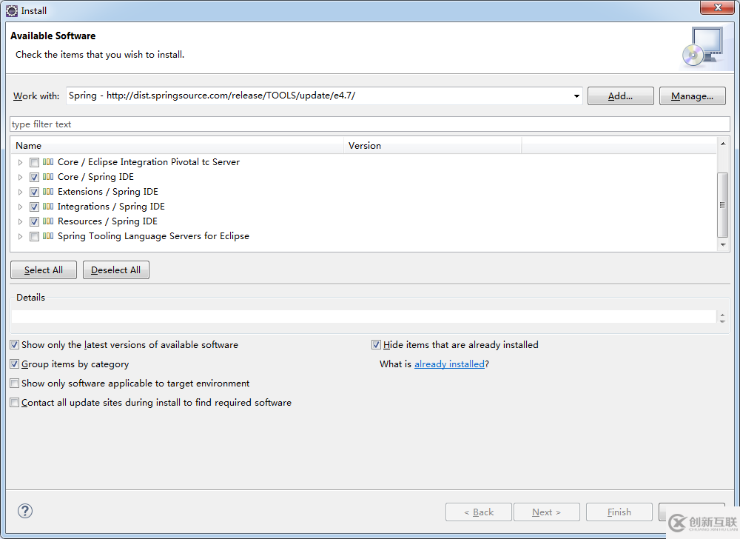Click the Manage... button

click(693, 96)
